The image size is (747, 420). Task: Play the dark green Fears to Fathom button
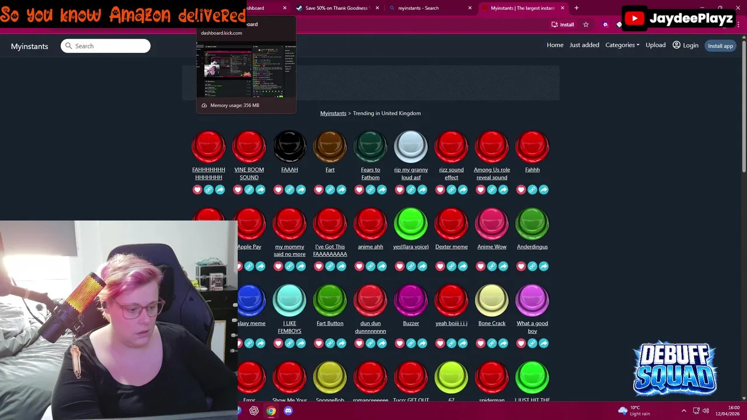pos(371,146)
